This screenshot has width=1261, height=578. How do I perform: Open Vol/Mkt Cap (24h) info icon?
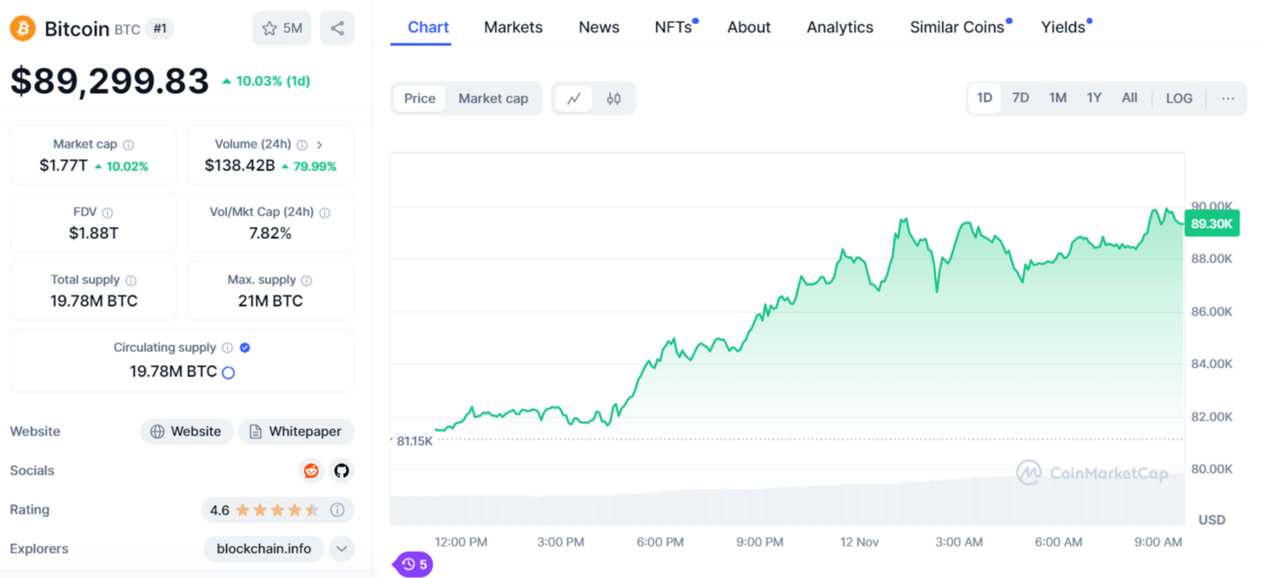(325, 213)
